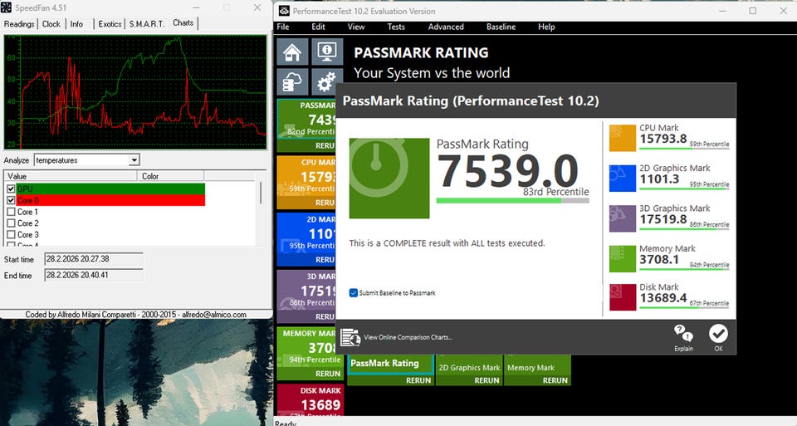Click the green GPU color swatch
Viewport: 797px width, 426px height.
[110, 189]
